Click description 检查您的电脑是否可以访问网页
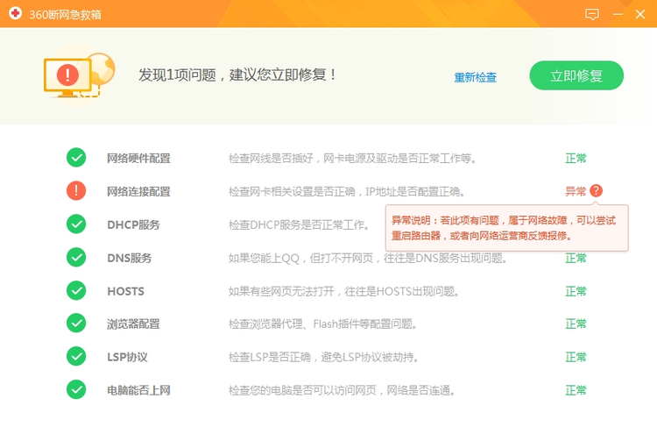This screenshot has width=657, height=434. [x=342, y=390]
